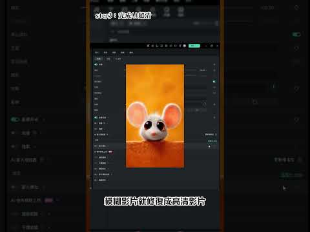Screen dimensions: 310x232
Task: Click the pink badge in the blurred left panel
Action: 49,200
